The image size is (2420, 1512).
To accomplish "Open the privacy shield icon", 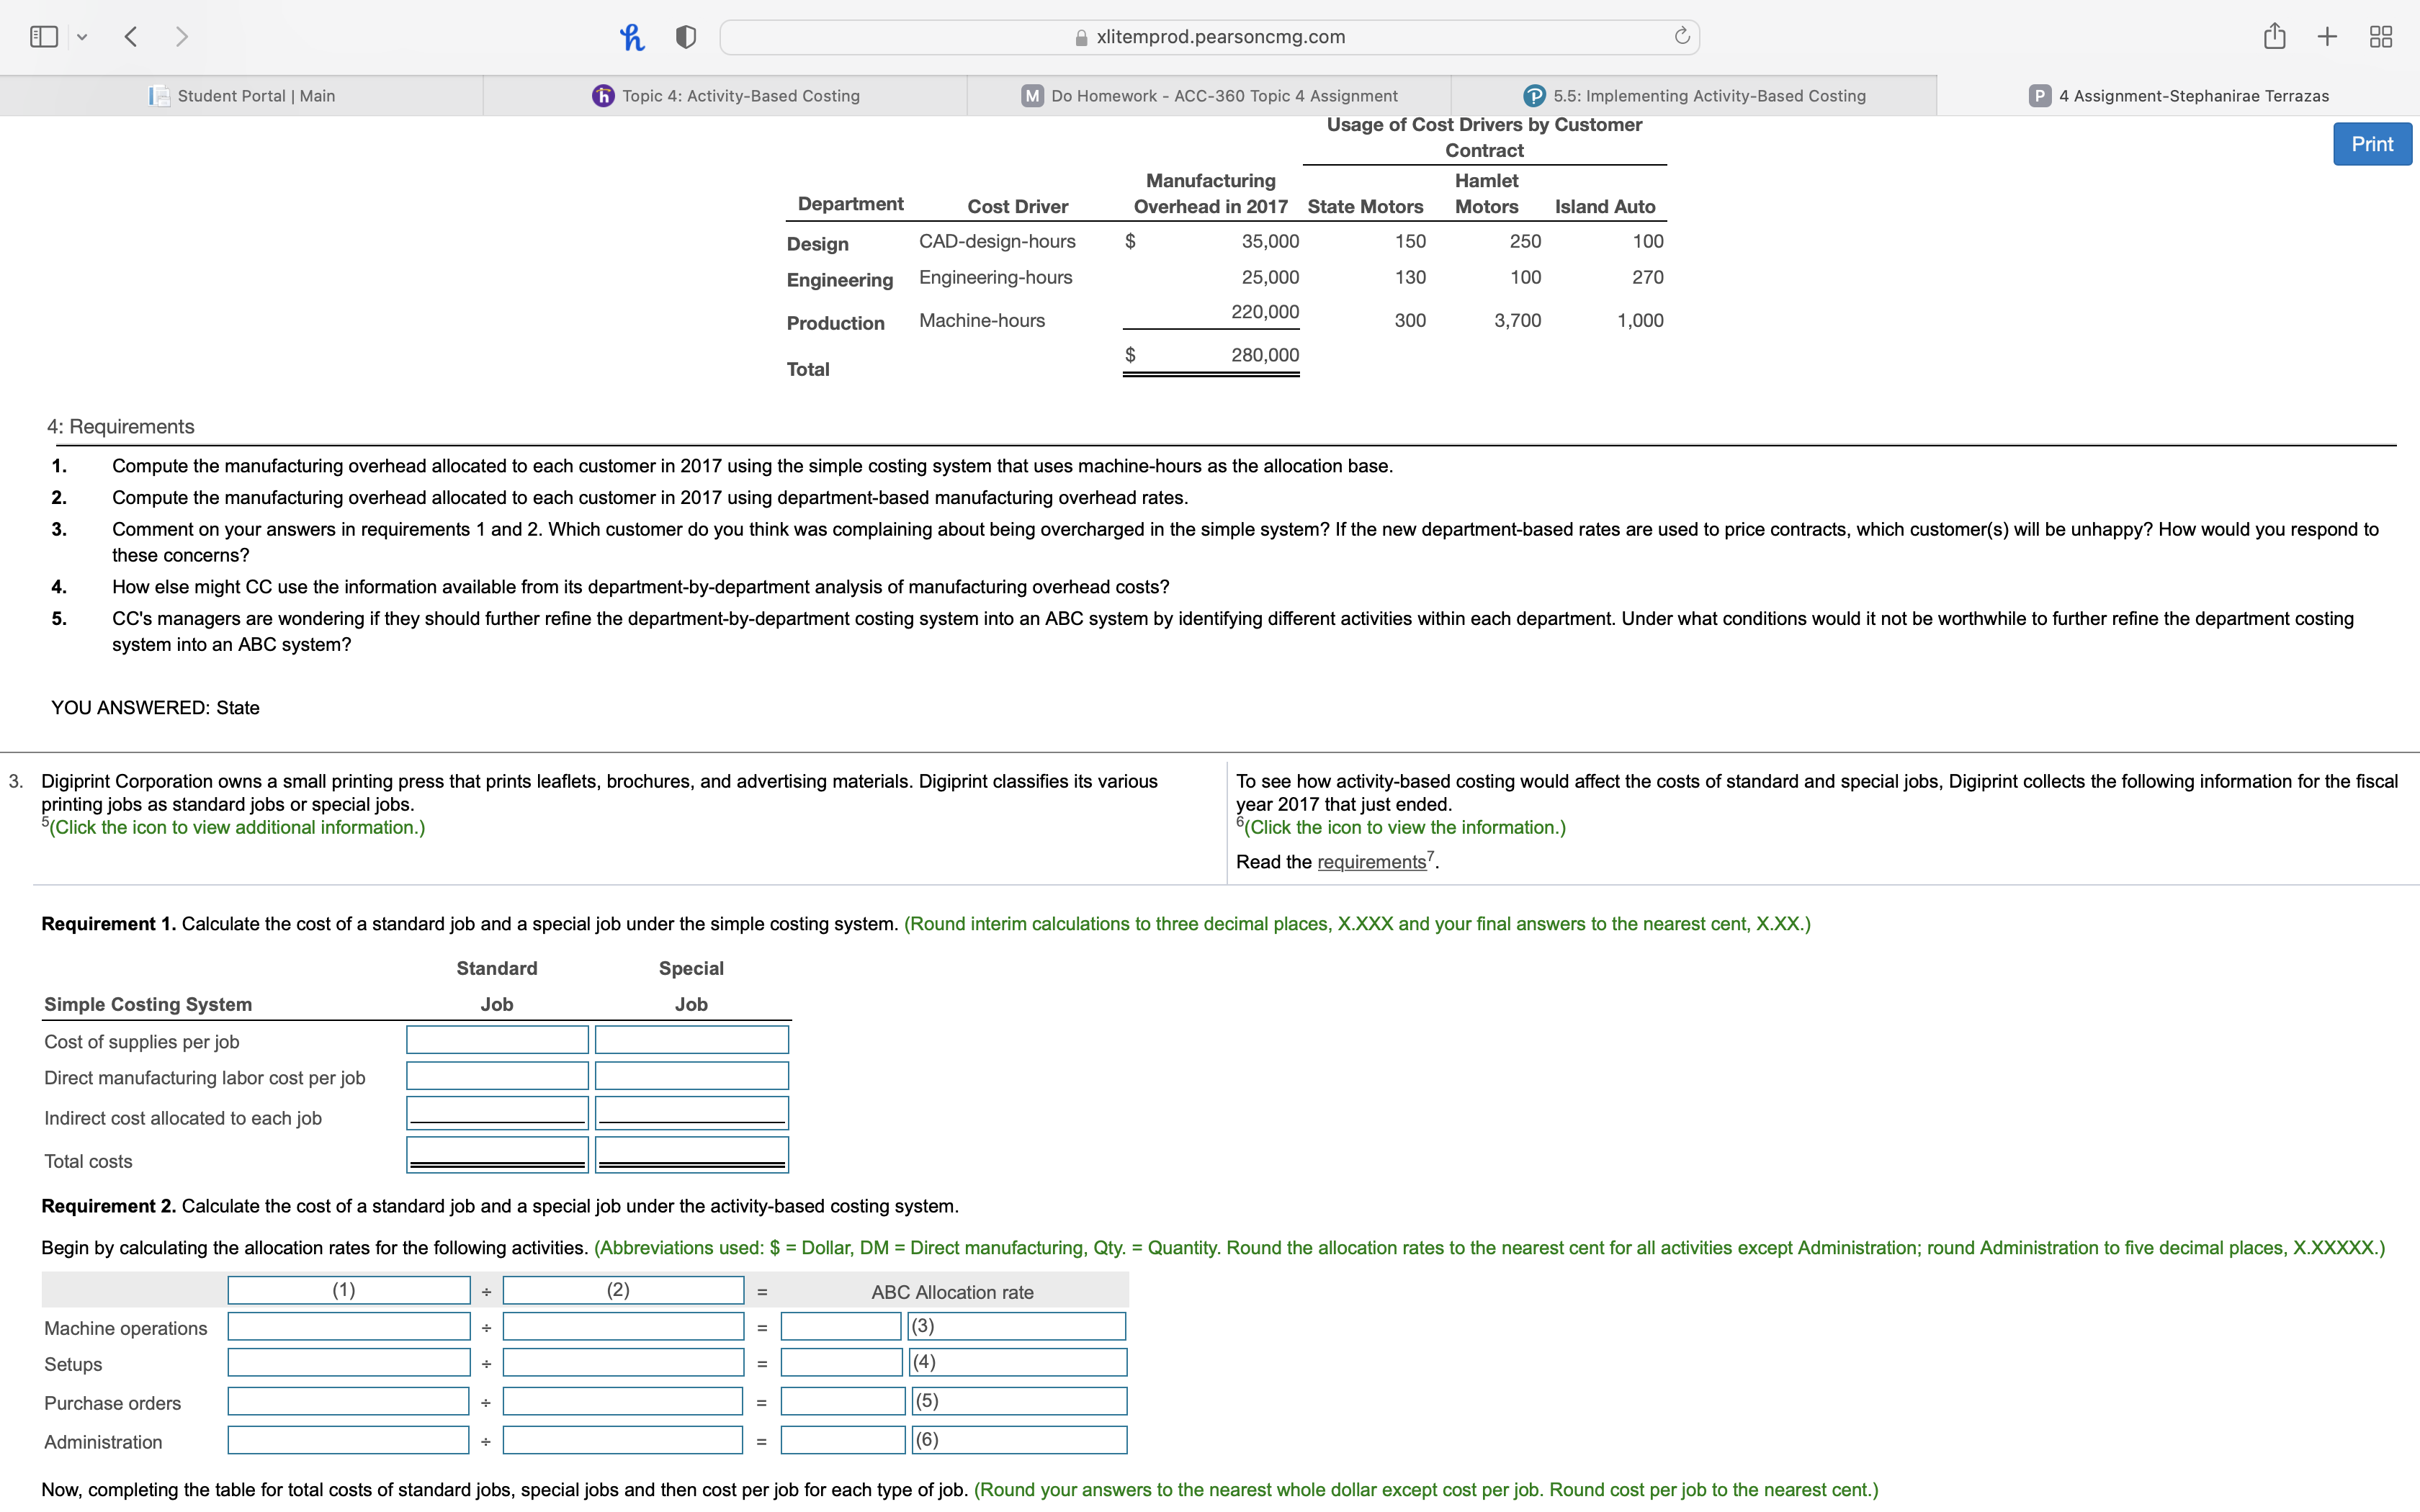I will point(685,37).
